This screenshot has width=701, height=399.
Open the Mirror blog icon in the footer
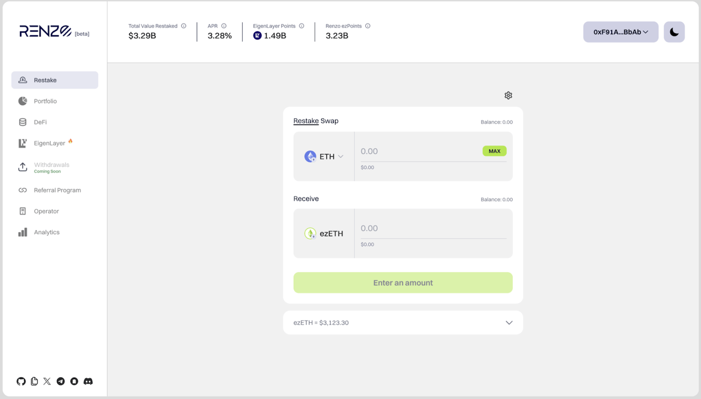tap(74, 381)
